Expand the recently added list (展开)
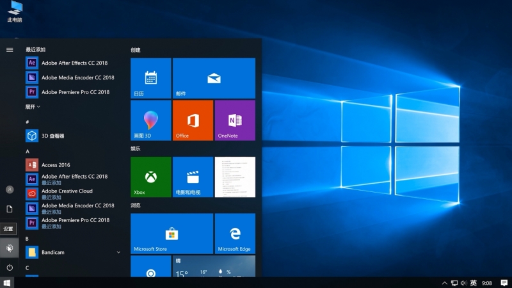Image resolution: width=512 pixels, height=288 pixels. pos(33,107)
